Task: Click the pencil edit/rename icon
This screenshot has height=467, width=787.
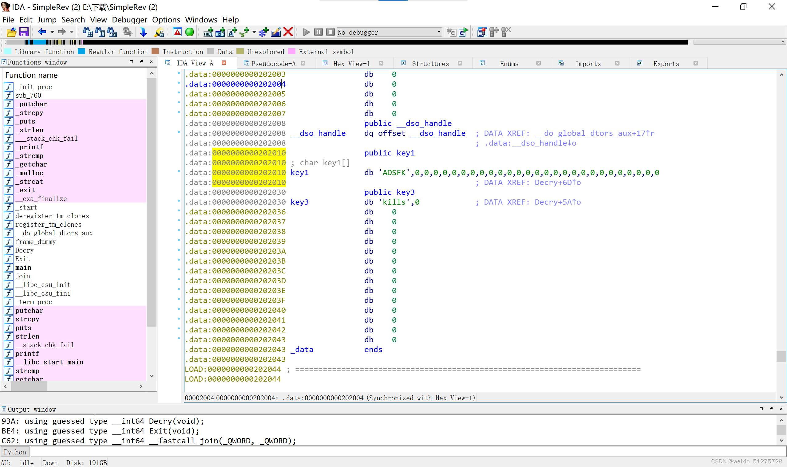Action: (276, 32)
